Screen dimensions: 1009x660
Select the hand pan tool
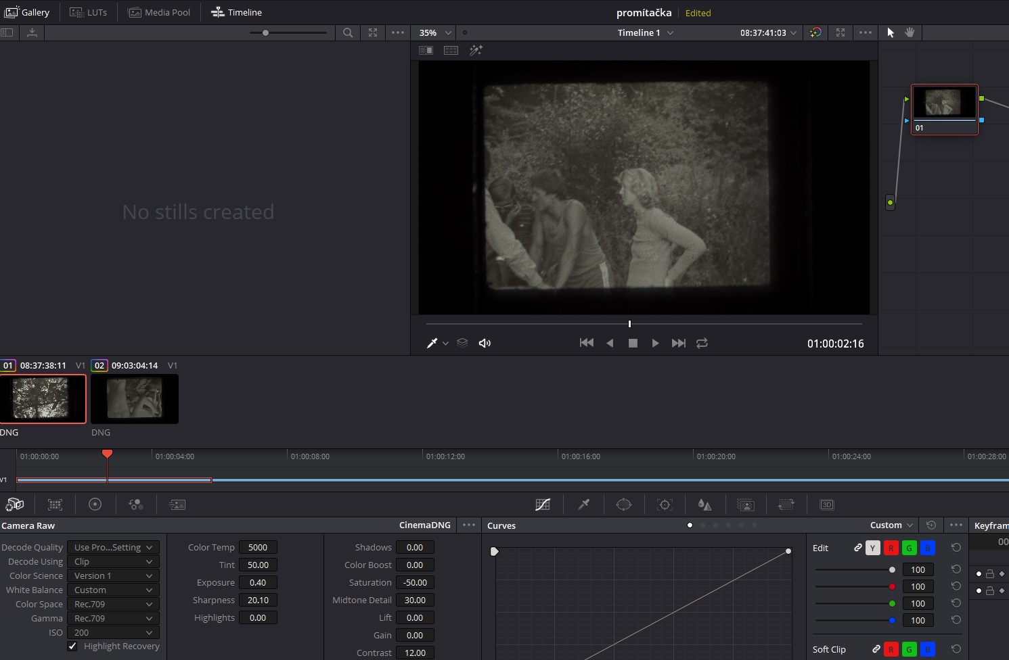[910, 32]
